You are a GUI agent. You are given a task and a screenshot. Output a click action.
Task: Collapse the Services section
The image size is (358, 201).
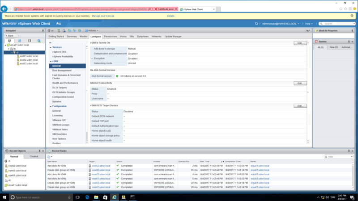tap(51, 47)
